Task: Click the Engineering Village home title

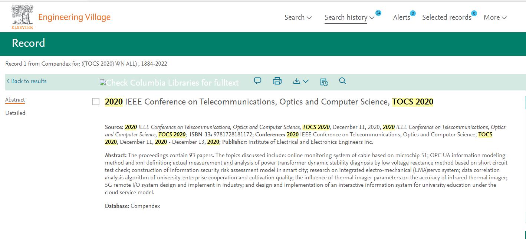Action: [x=74, y=17]
